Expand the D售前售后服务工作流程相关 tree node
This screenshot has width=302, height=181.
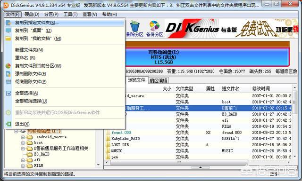[x=23, y=149]
